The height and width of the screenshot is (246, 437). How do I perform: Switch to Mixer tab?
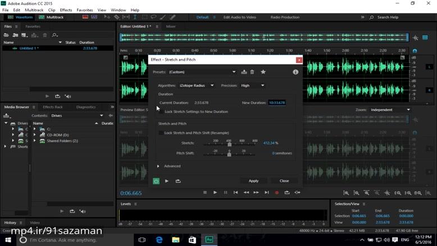(x=171, y=26)
